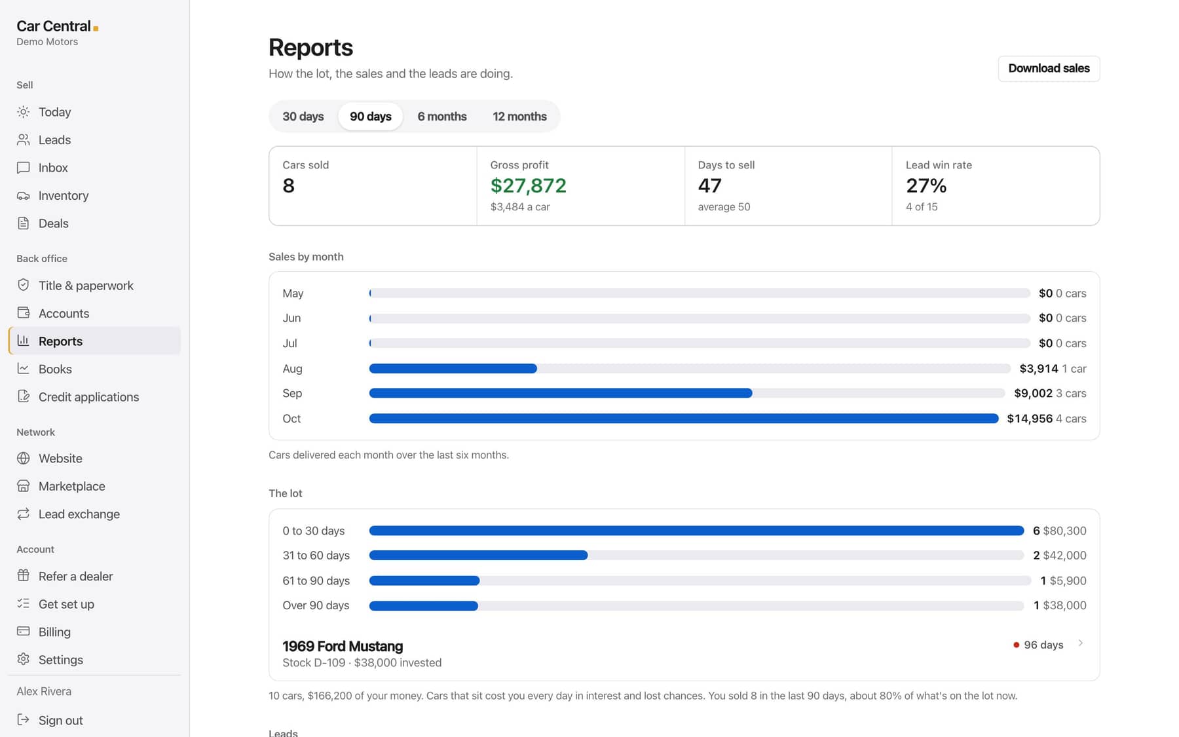The height and width of the screenshot is (737, 1179).
Task: Click the Days to sell 47 value
Action: pos(710,186)
